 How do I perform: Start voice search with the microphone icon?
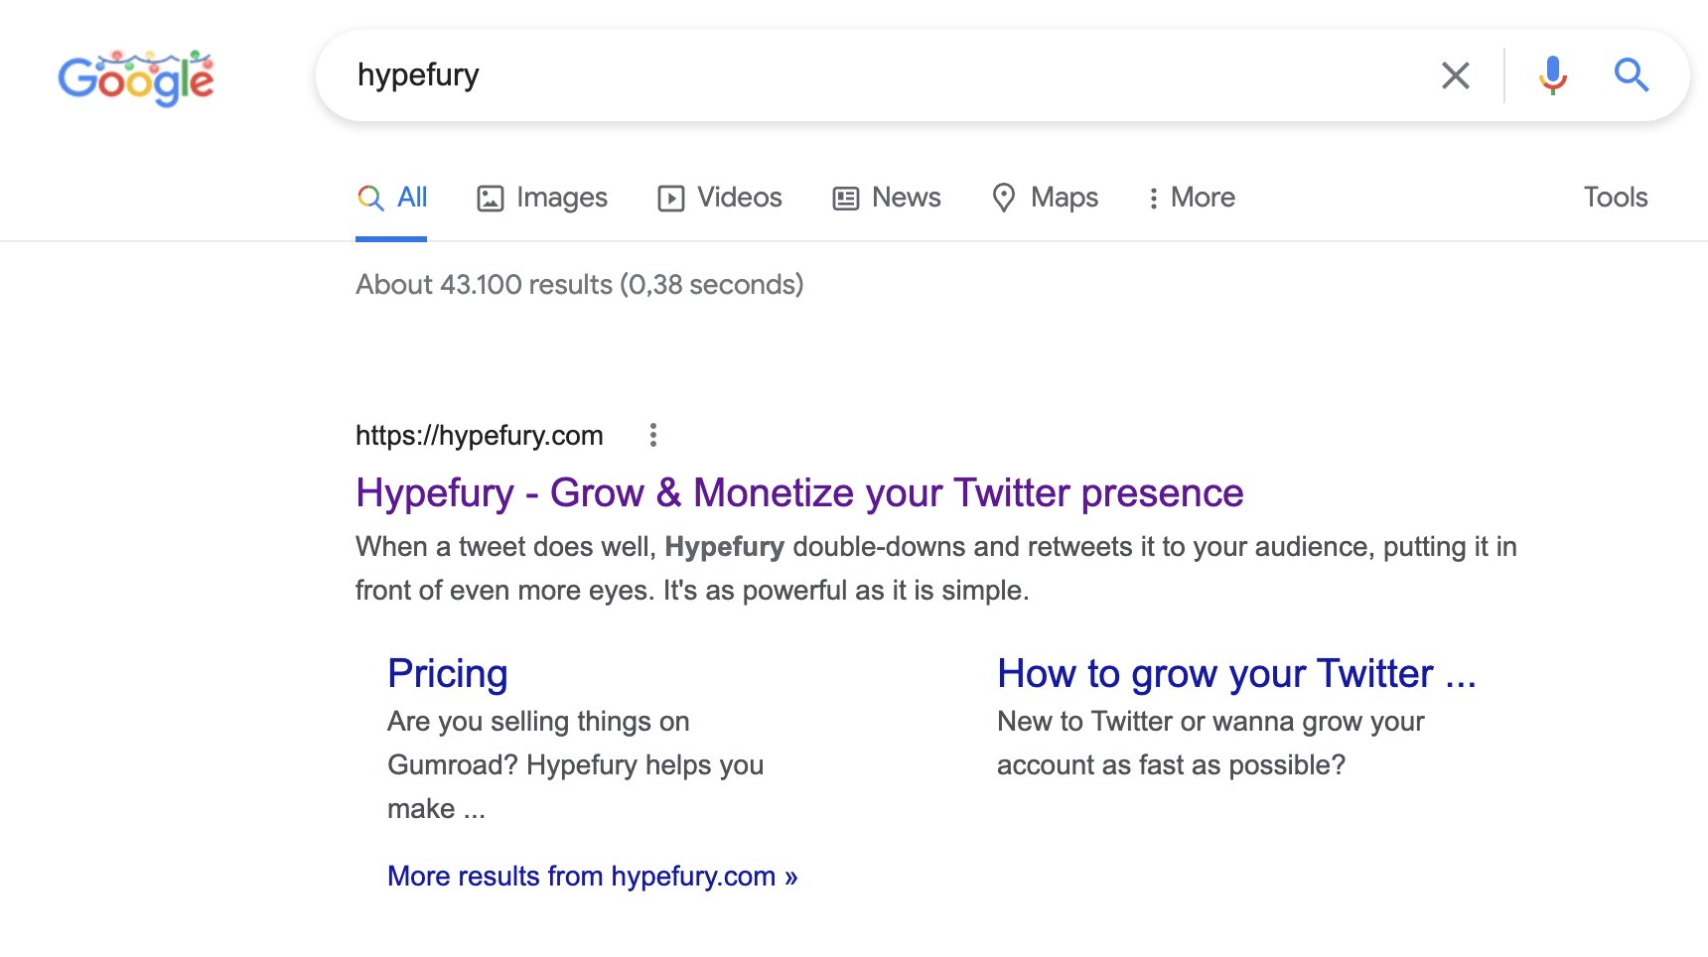(x=1552, y=75)
